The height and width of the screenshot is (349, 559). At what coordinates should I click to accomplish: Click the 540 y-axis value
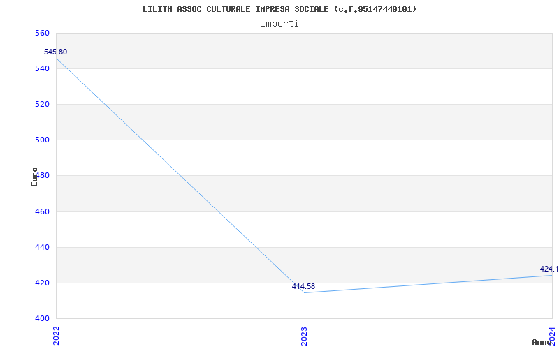42,68
